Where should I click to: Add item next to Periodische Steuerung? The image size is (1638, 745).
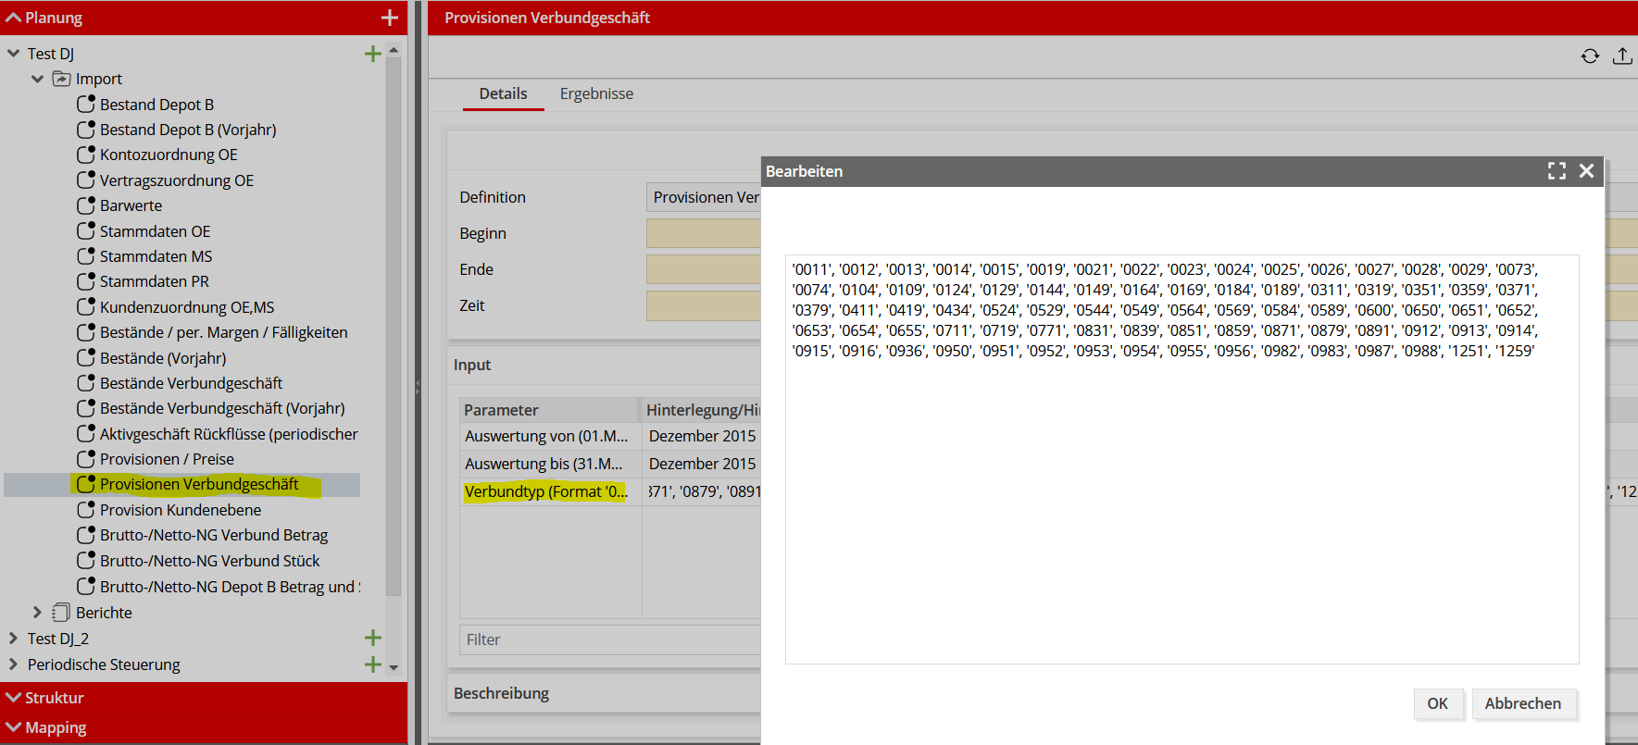pos(373,664)
